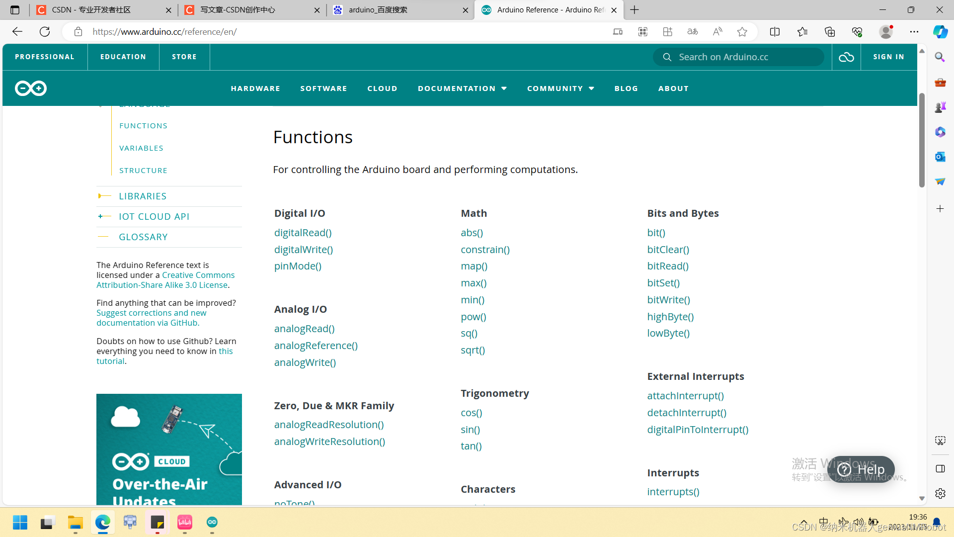Click the browser translate page icon
Image resolution: width=954 pixels, height=537 pixels.
693,31
